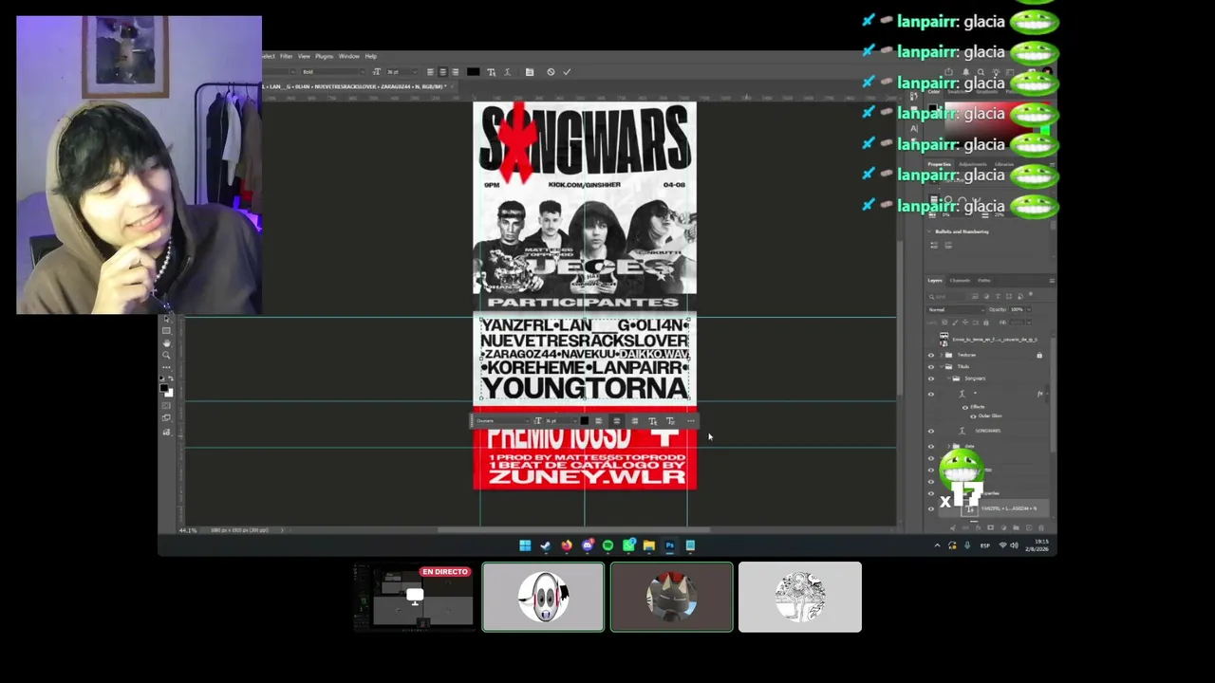
Task: Toggle visibility of the layer Effects
Action: [x=965, y=407]
